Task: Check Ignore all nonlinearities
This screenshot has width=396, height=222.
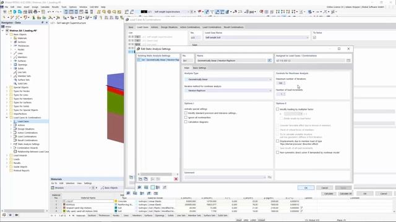Action: (186, 117)
